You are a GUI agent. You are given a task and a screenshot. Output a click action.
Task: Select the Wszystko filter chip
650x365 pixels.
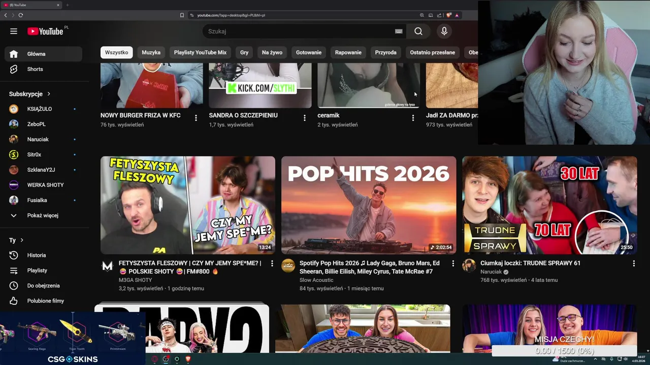[x=116, y=52]
